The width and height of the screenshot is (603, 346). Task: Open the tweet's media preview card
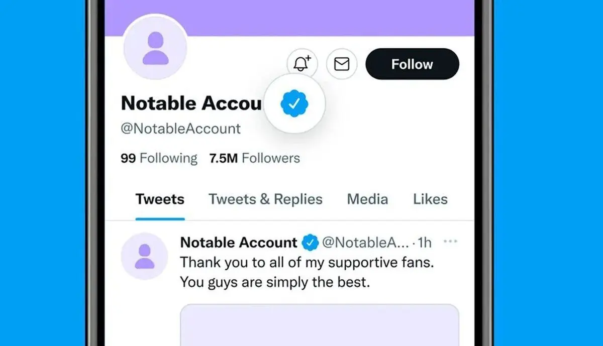click(x=320, y=324)
